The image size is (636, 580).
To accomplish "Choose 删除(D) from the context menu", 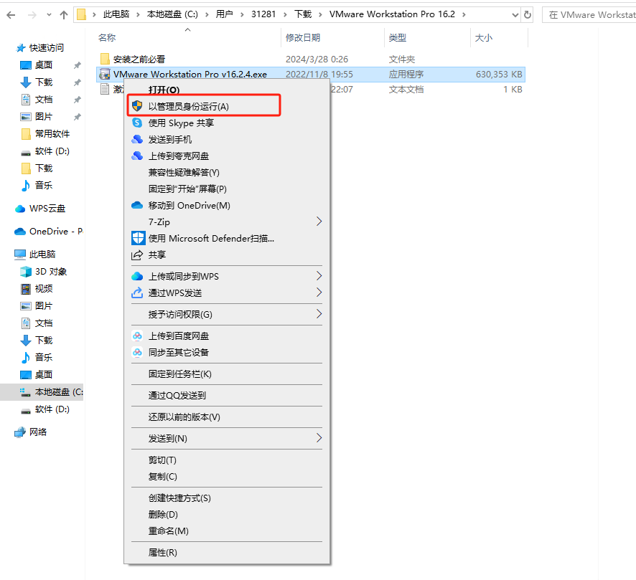I will [x=163, y=515].
